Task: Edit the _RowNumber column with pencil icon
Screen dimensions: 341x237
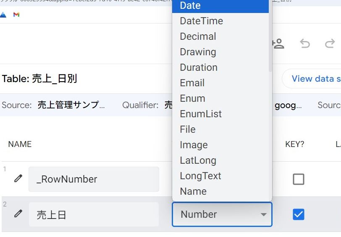Action: coord(18,179)
